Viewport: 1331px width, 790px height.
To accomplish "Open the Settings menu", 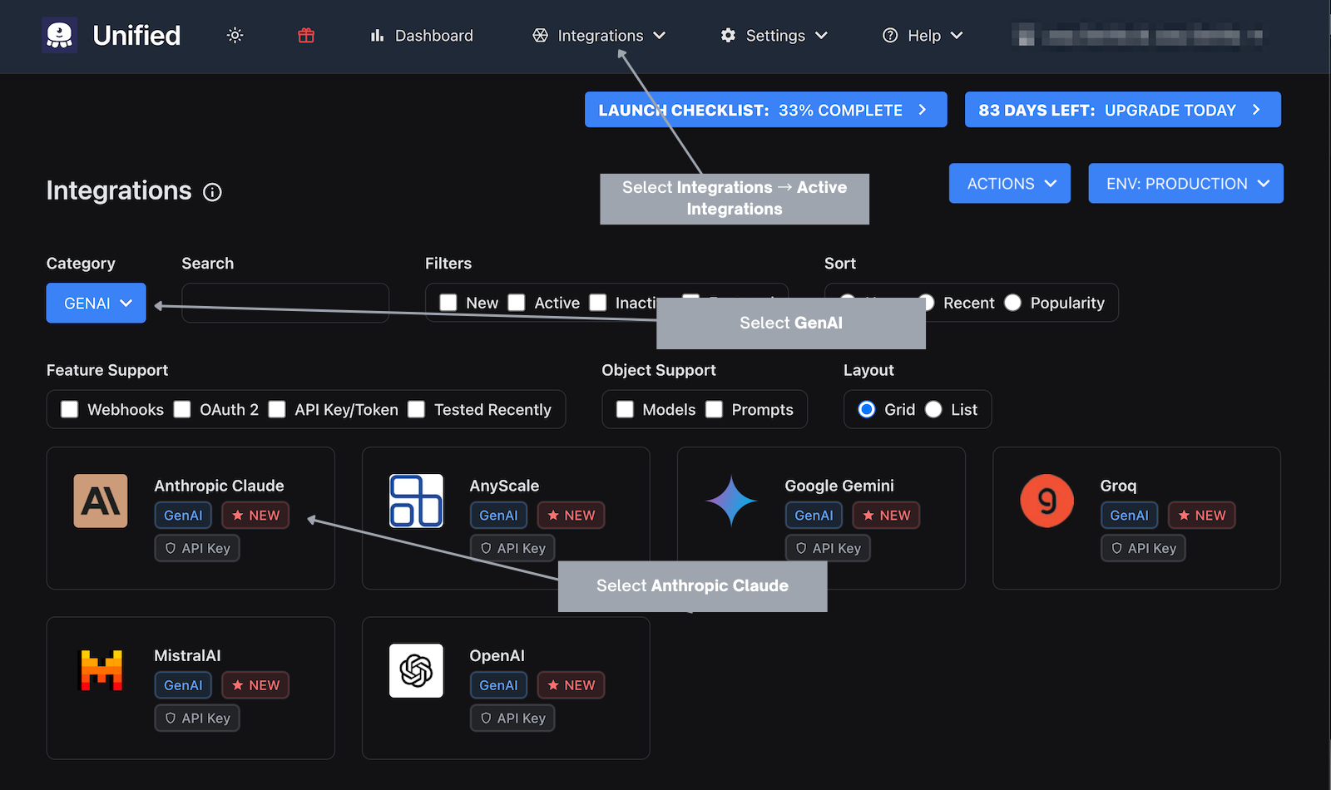I will [773, 35].
